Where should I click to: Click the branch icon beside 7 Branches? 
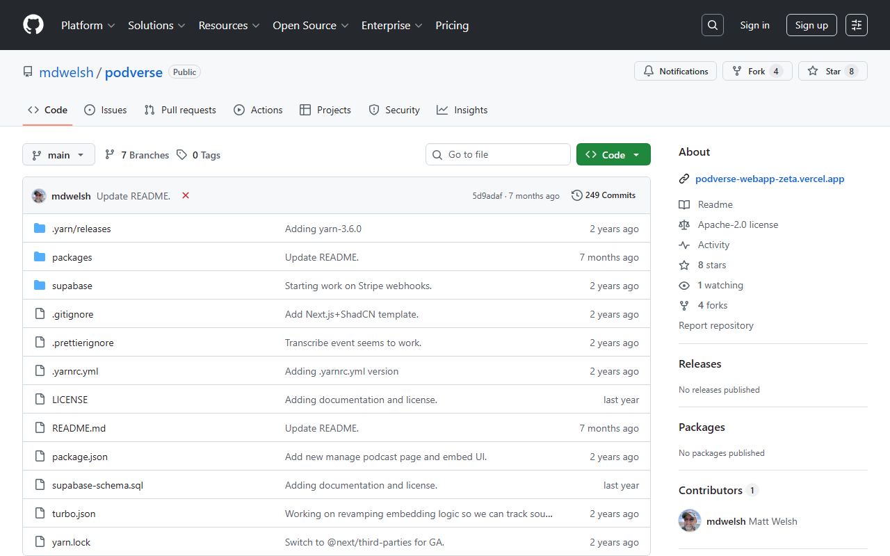[110, 155]
